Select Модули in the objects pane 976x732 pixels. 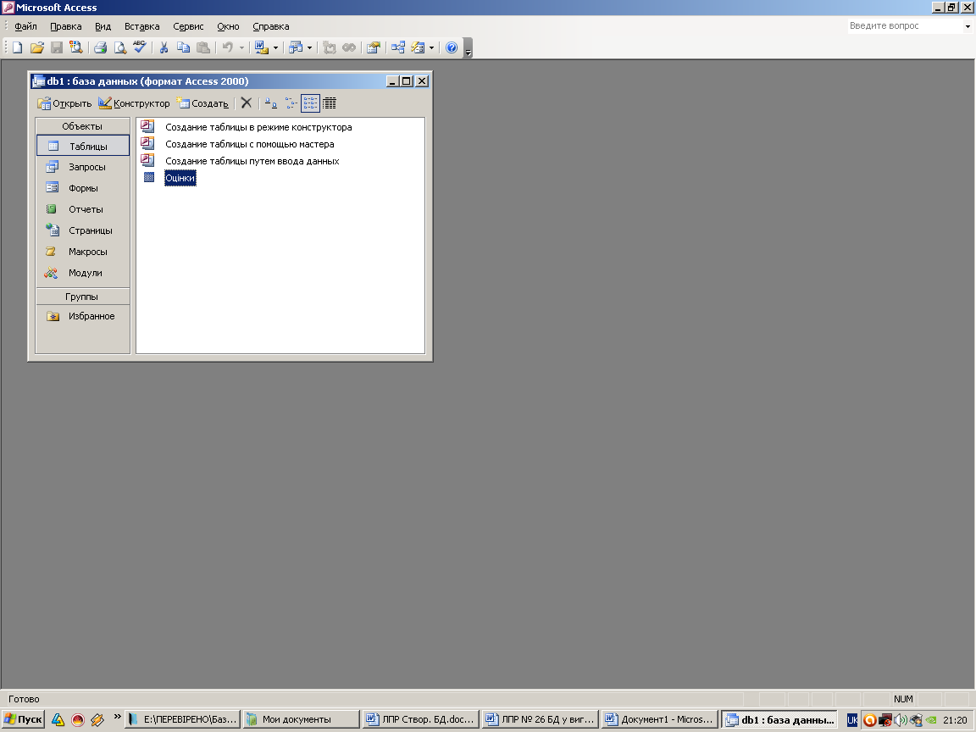pos(83,273)
